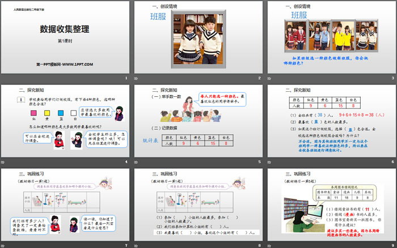Click the 1PPT.COM website text on slide 1
Screen dimensions: 397x248
[64, 65]
